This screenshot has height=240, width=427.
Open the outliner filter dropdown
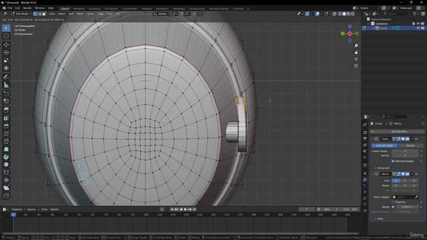point(416,13)
